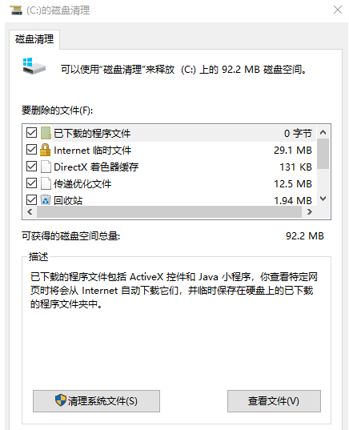Viewport: 349px width, 430px height.
Task: Click the disk cleanup icon in title bar
Action: pos(16,10)
